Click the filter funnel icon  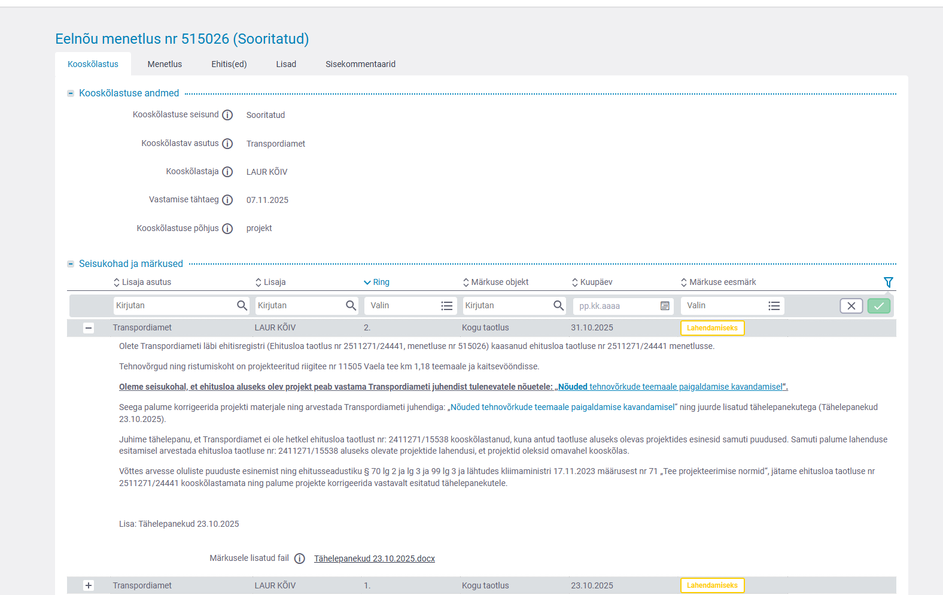click(888, 282)
